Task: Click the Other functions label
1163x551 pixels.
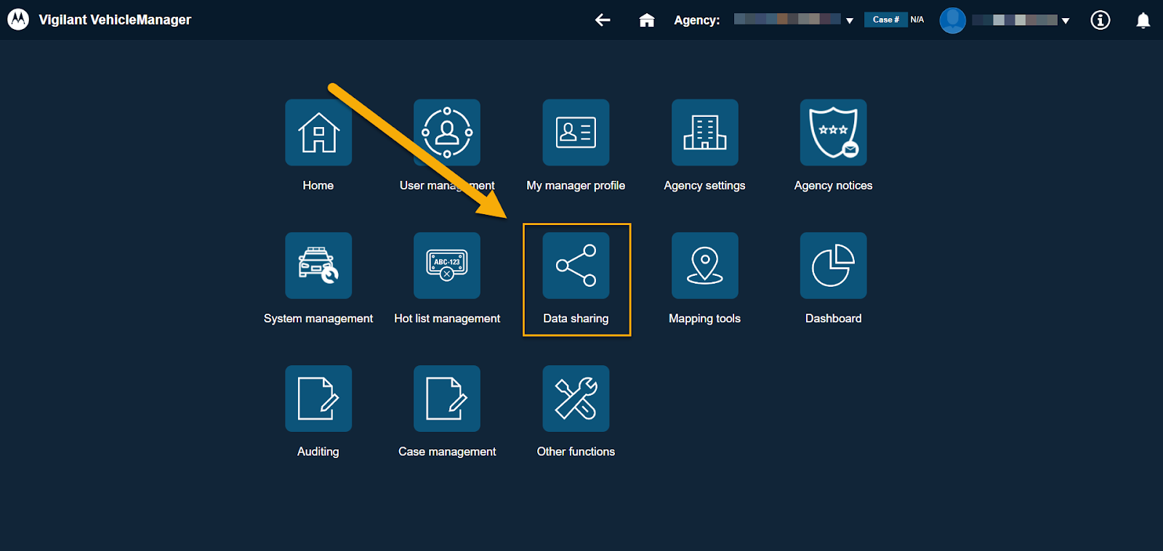Action: point(576,452)
